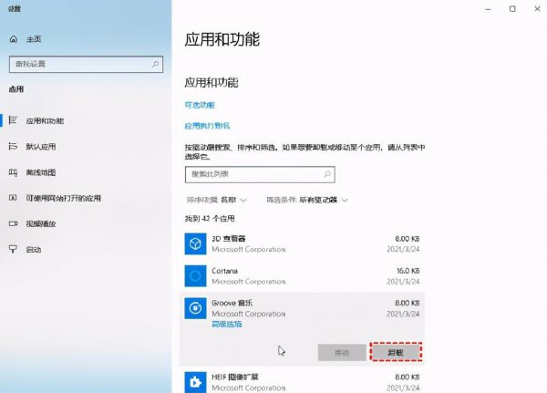Click the 移动 button for Groove 音乐
Screen dimensions: 547x393
341,351
